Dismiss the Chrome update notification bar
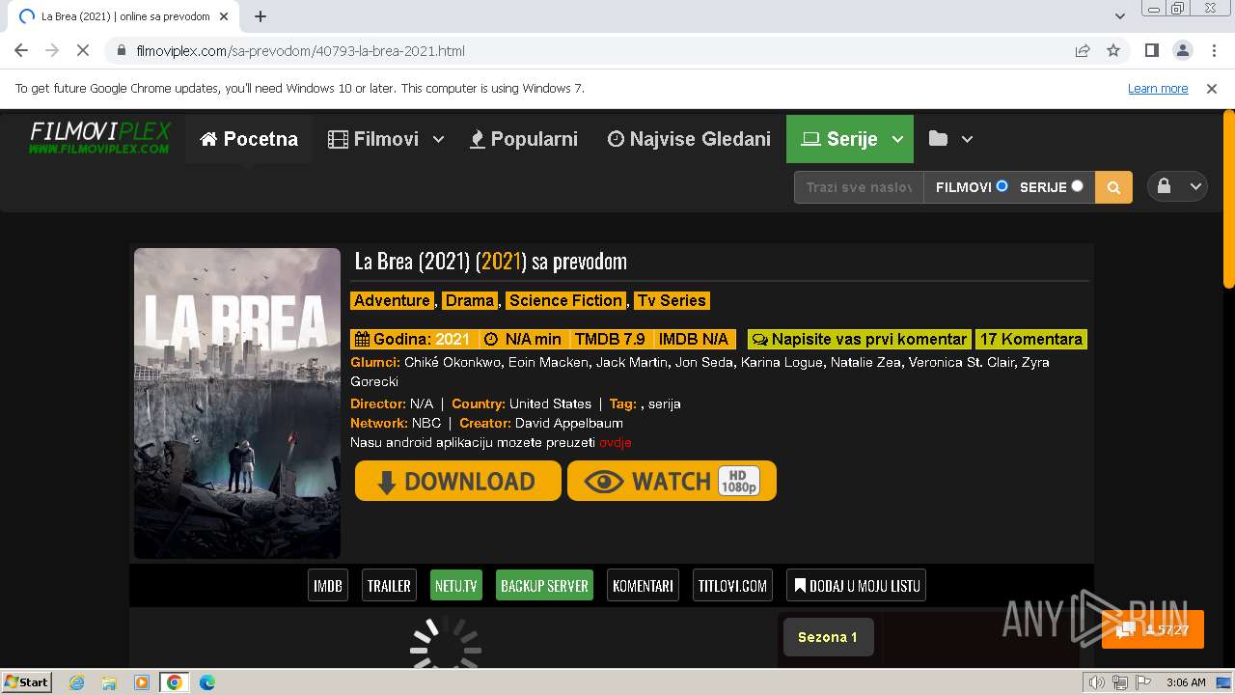 pyautogui.click(x=1212, y=88)
